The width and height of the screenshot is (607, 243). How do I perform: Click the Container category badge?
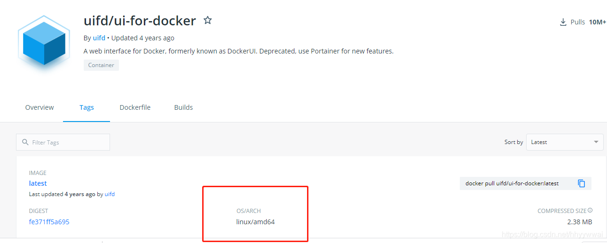[x=101, y=65]
